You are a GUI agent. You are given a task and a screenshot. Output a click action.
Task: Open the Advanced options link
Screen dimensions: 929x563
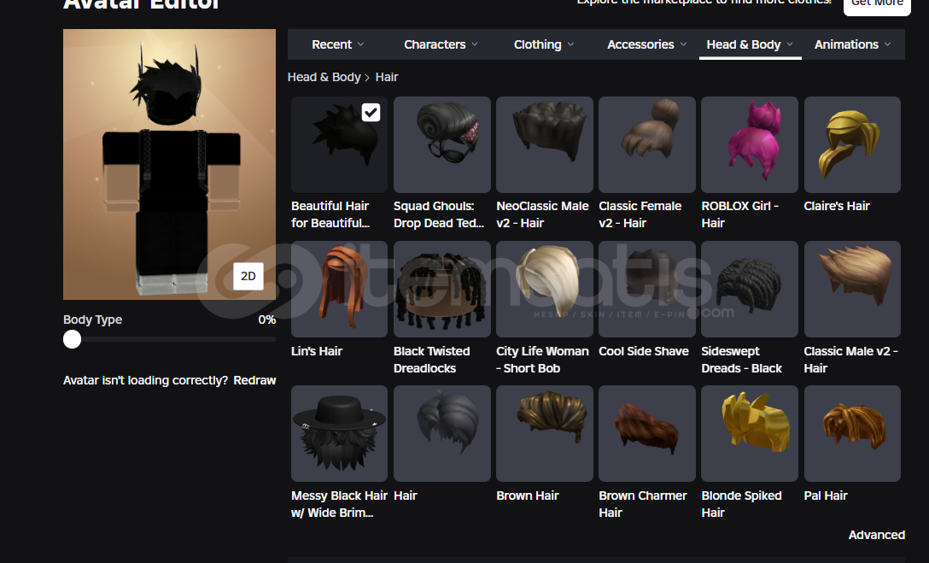[x=876, y=535]
